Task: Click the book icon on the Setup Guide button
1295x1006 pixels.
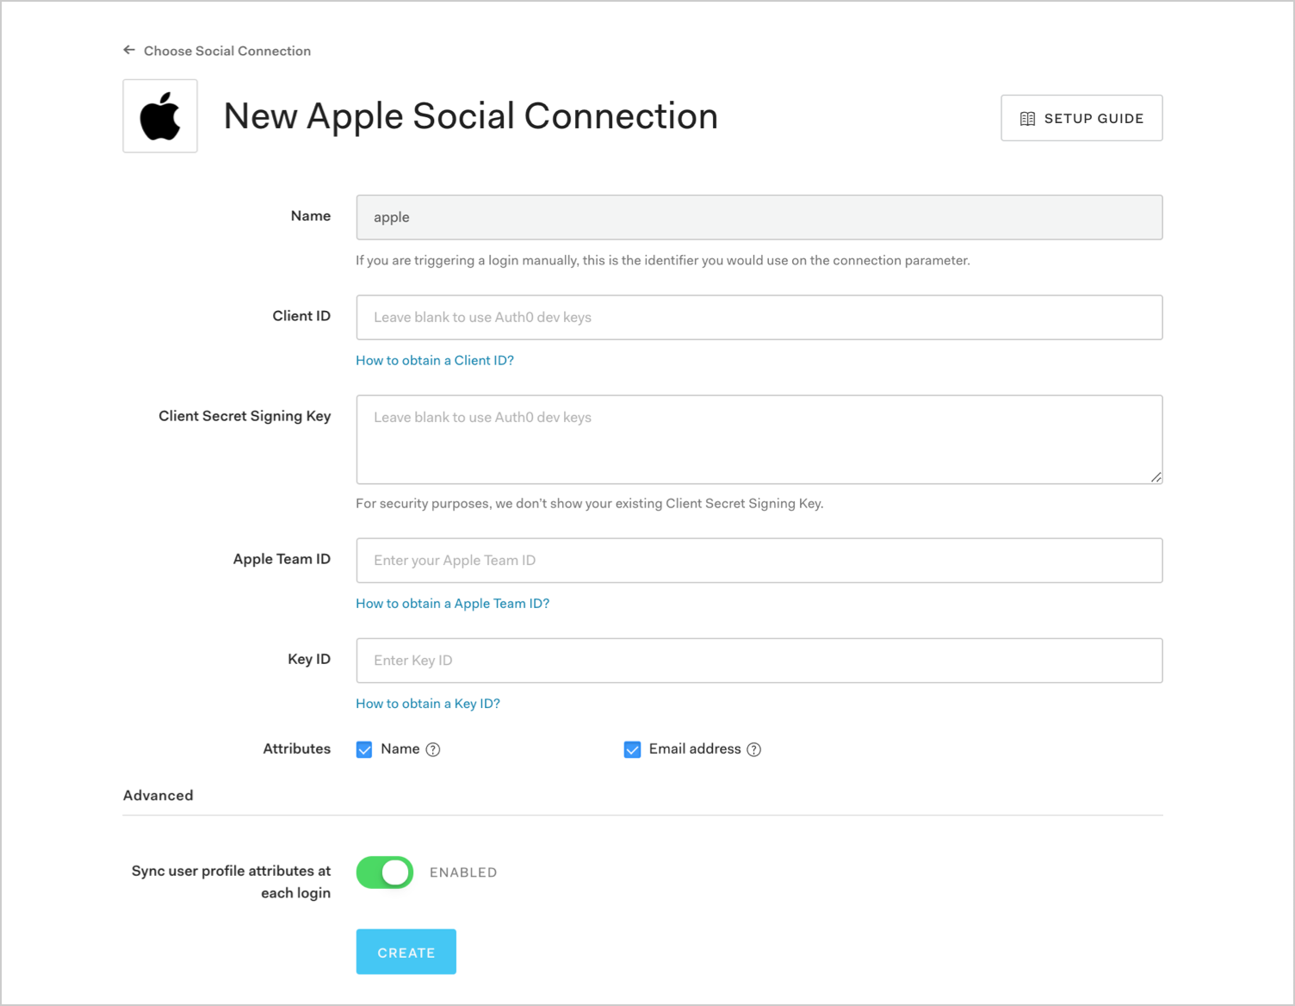Action: [1028, 118]
